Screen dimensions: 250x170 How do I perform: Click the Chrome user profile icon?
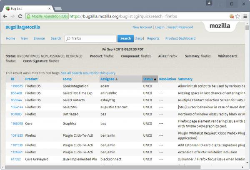209,3
